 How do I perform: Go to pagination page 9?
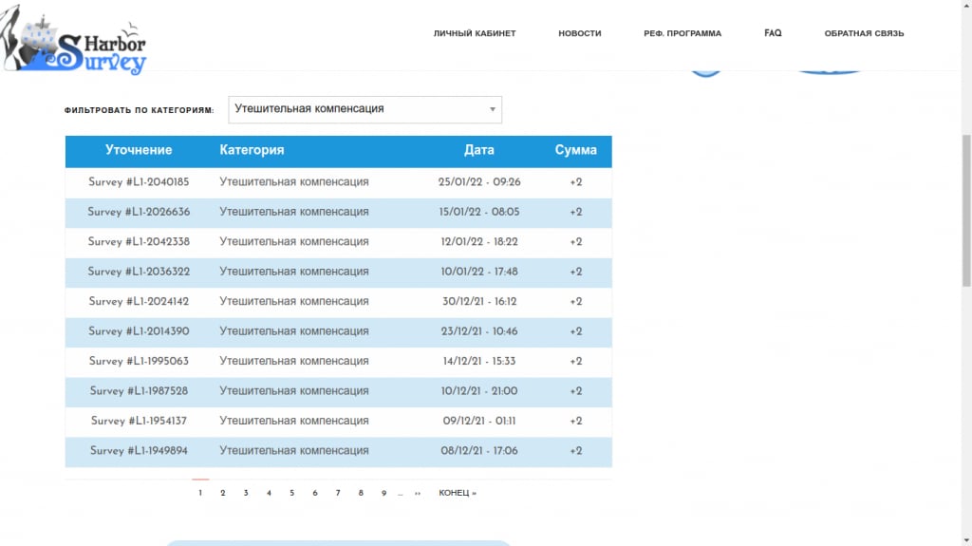tap(383, 493)
